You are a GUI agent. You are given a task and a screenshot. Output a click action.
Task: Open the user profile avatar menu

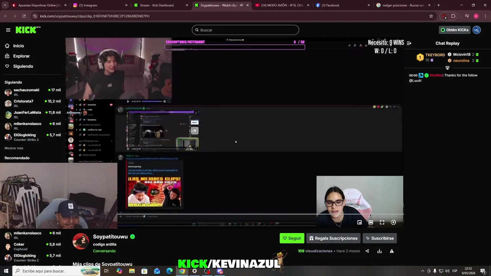click(x=477, y=30)
